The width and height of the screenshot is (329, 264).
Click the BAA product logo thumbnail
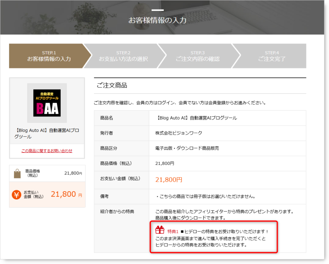pos(47,103)
